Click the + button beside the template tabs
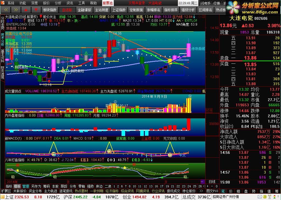 pyautogui.click(x=208, y=186)
